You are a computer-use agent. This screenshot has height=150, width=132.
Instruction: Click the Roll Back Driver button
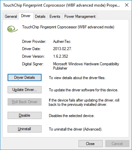[x=24, y=102]
